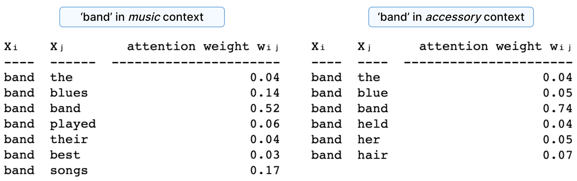The width and height of the screenshot is (577, 181).
Task: Click the 'band' in accessory context label
Action: click(451, 17)
